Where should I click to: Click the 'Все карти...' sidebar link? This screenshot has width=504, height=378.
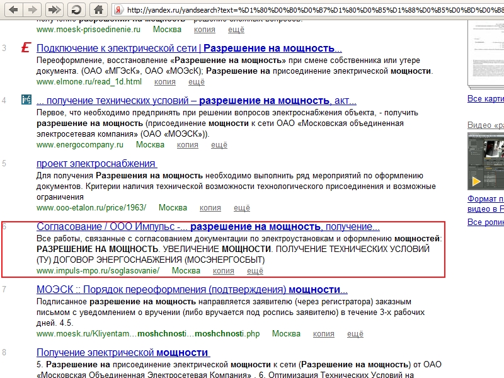[486, 99]
